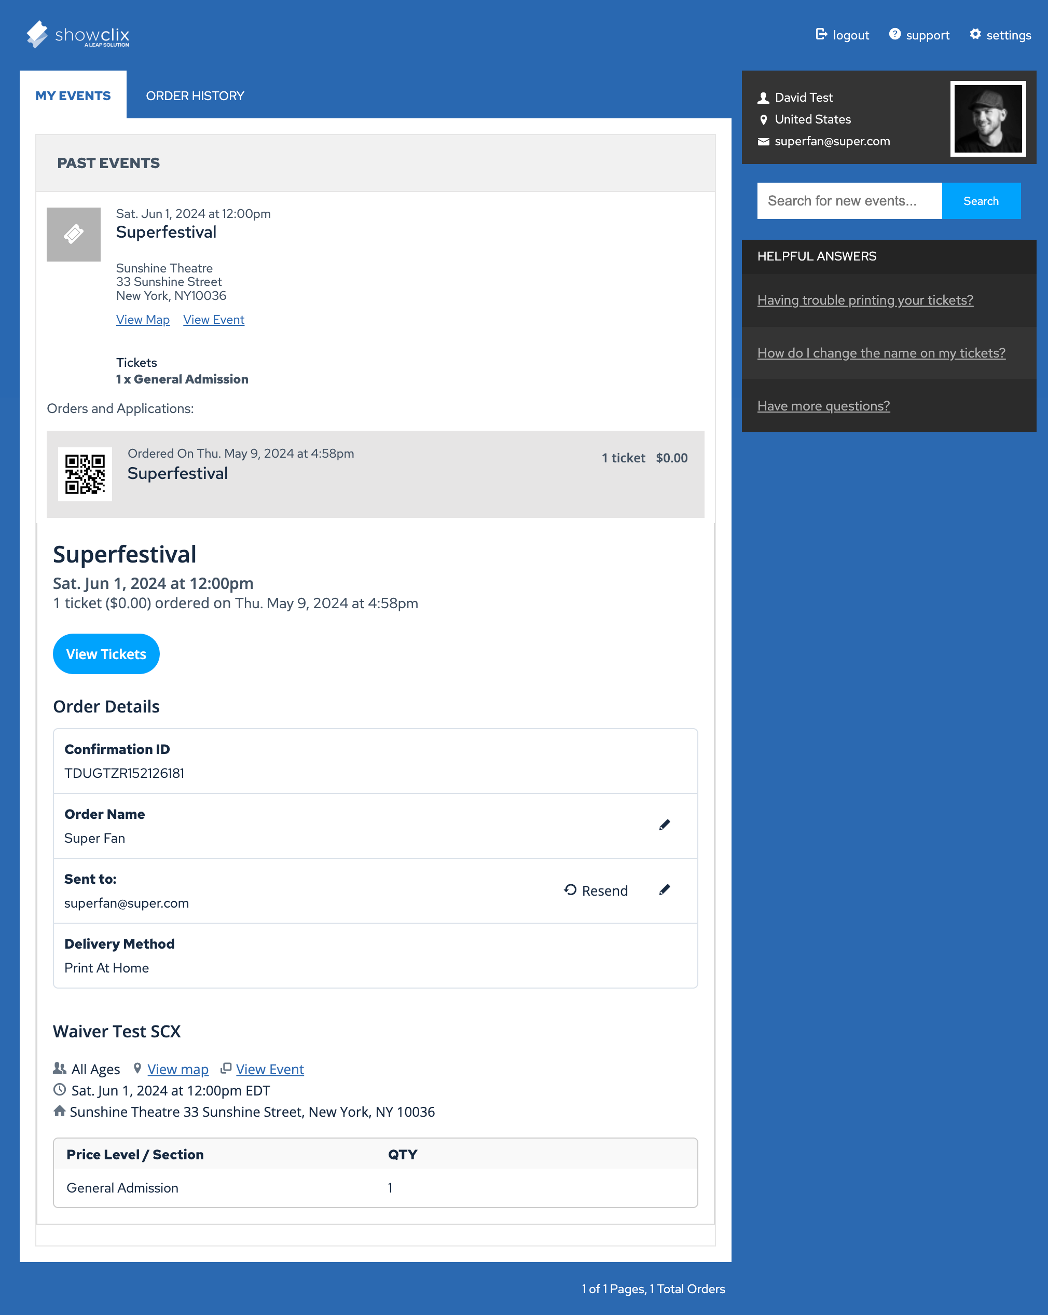Screen dimensions: 1048x1315
Task: Collapse the Superfestival order row
Action: pos(375,474)
